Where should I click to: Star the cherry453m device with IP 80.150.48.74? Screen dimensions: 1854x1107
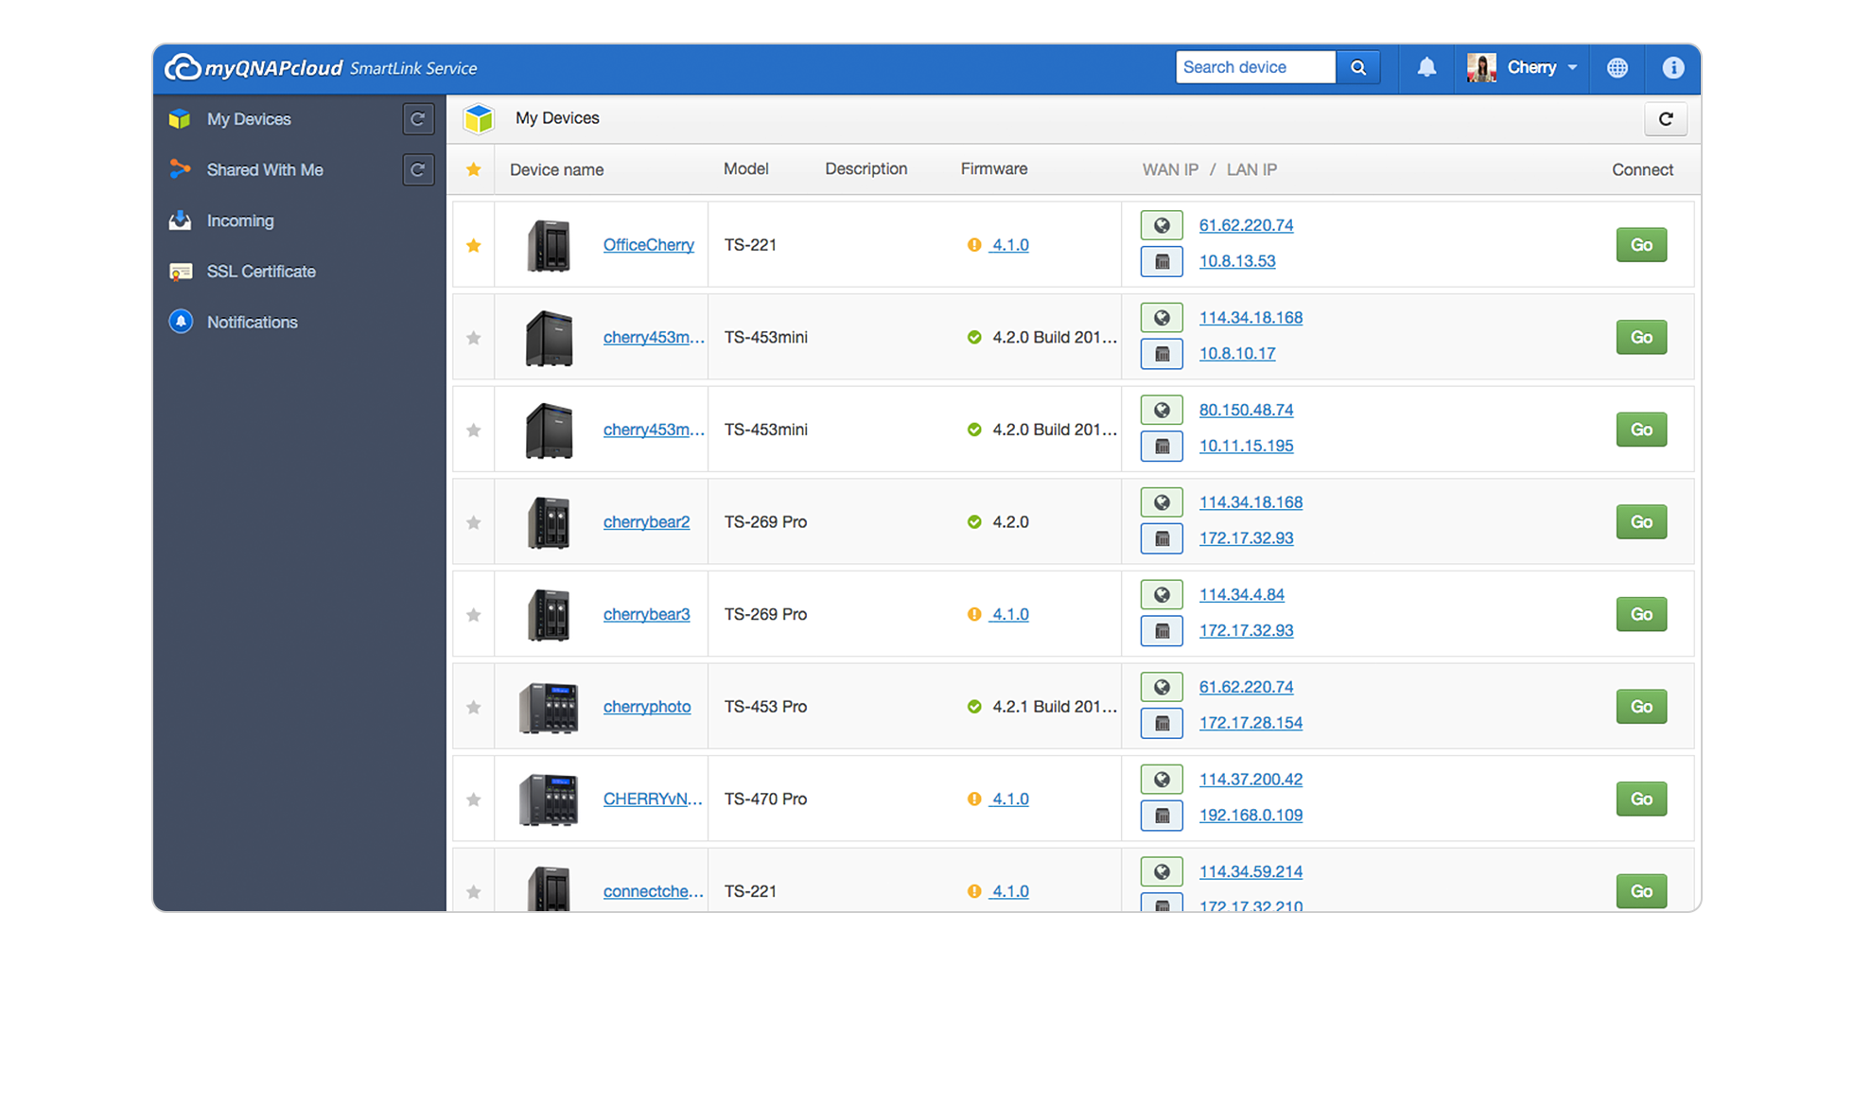click(x=474, y=430)
